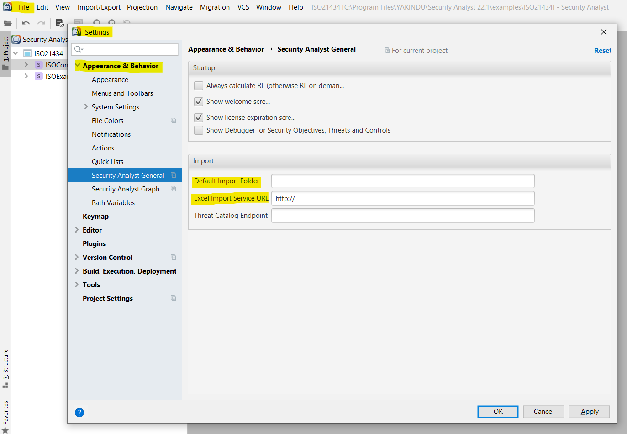Click the open folder toolbar icon

point(7,23)
